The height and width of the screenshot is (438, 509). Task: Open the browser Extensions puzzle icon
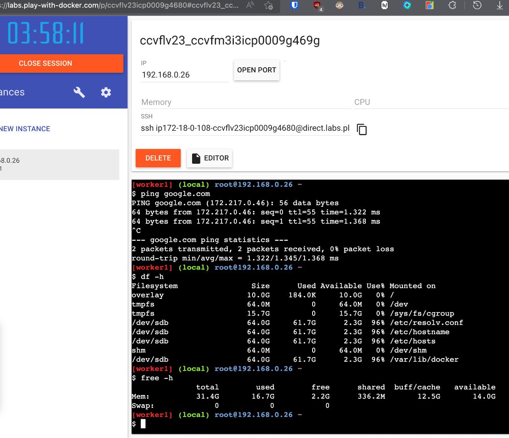point(452,6)
